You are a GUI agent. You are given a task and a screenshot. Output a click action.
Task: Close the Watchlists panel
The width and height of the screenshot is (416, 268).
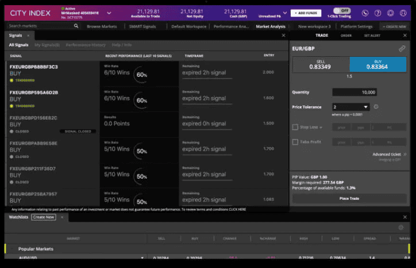click(405, 217)
